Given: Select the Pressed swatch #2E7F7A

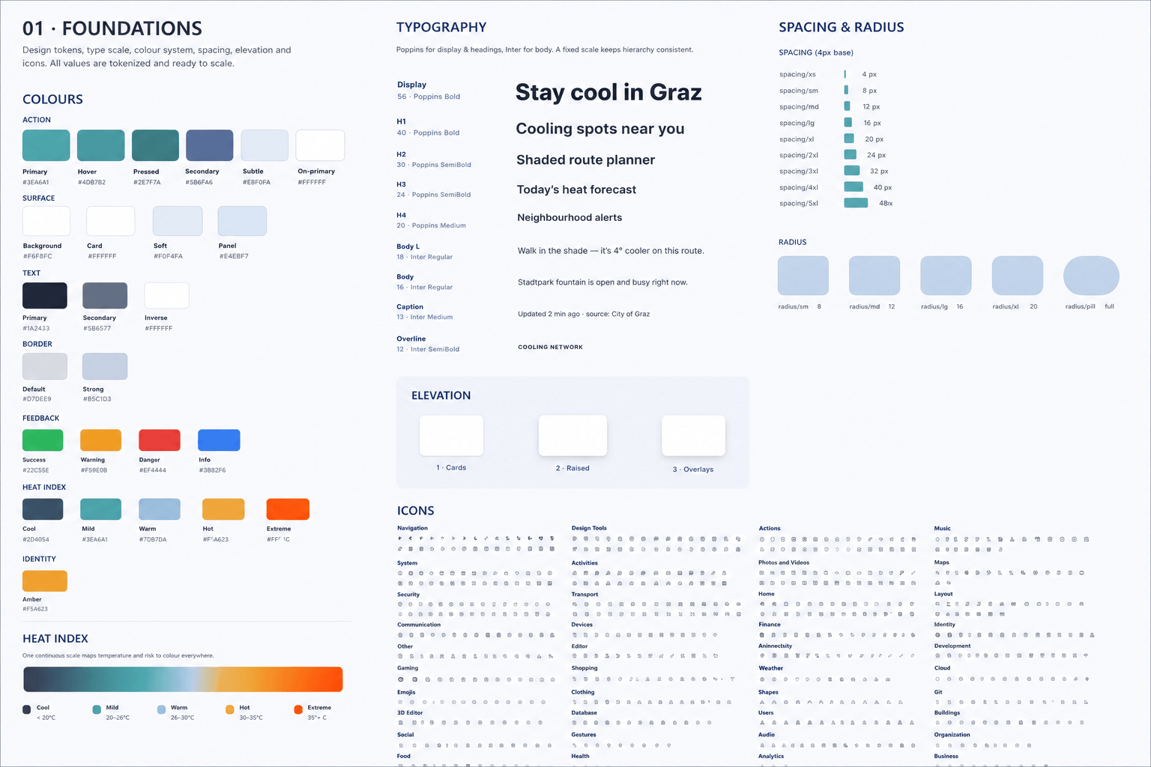Looking at the screenshot, I should click(156, 145).
